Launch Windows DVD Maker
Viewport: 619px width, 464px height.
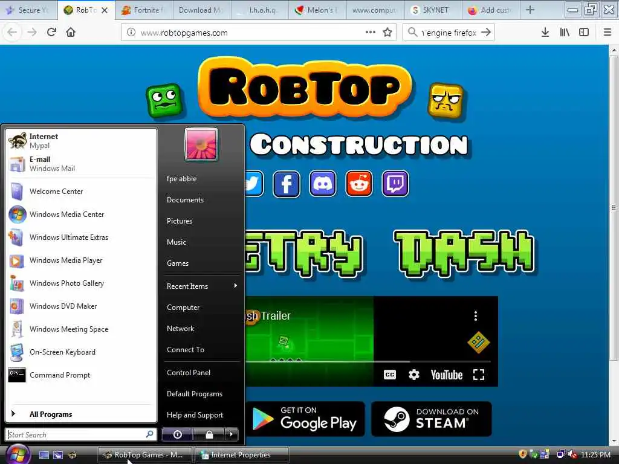[81, 306]
